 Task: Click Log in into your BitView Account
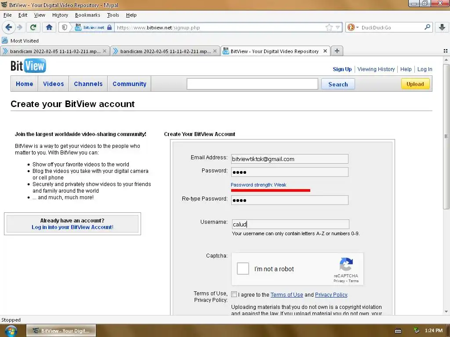(73, 227)
